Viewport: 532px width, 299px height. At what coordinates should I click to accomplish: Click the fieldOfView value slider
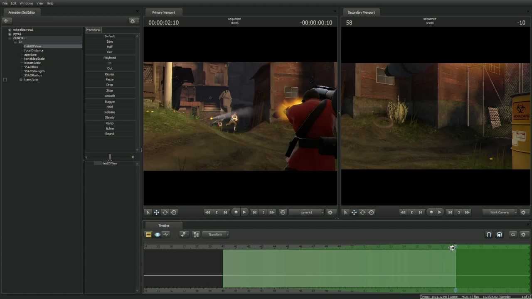[x=110, y=163]
